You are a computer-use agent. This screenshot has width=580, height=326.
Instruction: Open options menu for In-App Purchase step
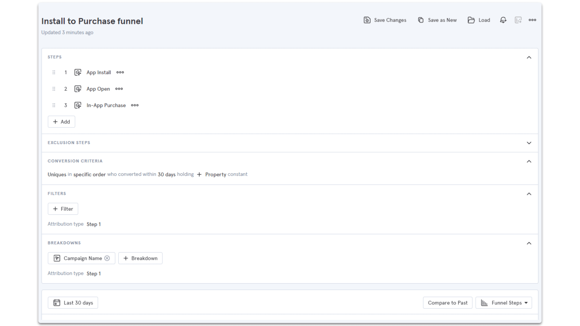pos(135,105)
